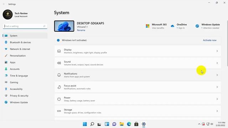Open Gaming settings section
The width and height of the screenshot is (228, 128).
[x=25, y=82]
